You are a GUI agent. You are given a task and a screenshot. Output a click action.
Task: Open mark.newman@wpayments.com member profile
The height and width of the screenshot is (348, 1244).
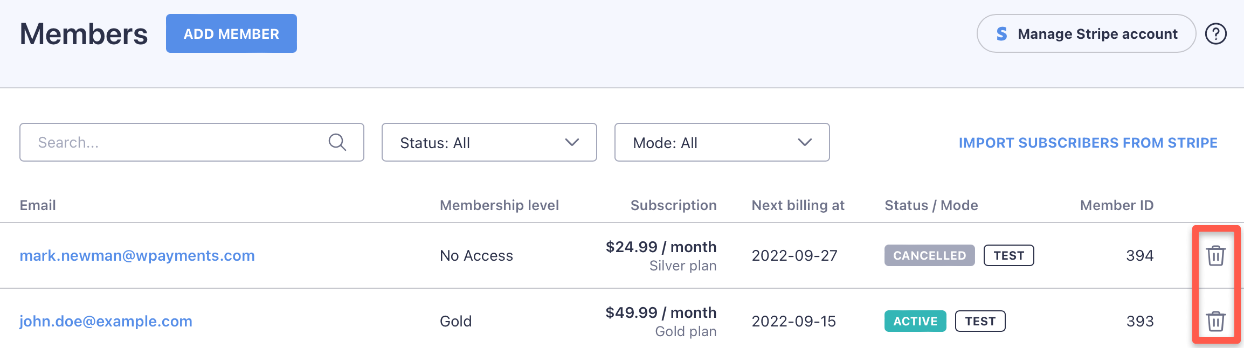click(x=137, y=255)
